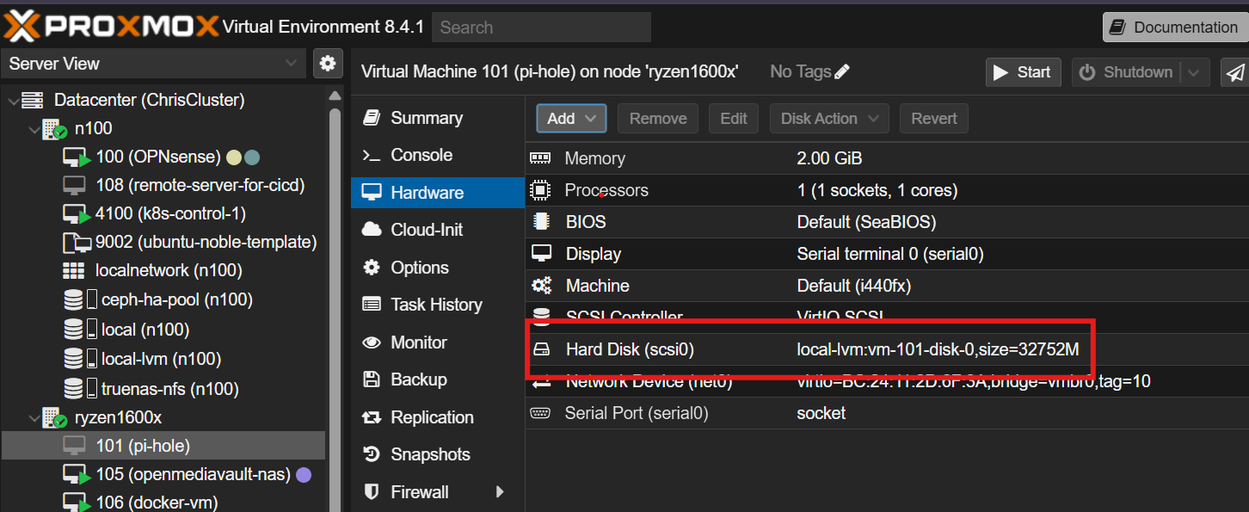Click the Processors row CPU icon
This screenshot has height=512, width=1249.
[540, 190]
